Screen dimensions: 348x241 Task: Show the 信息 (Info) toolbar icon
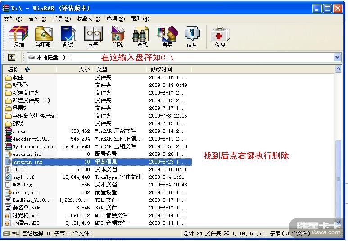coord(192,36)
